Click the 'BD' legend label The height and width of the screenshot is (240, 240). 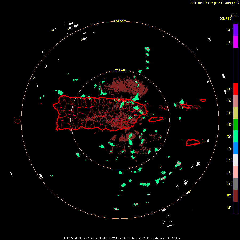tap(229, 113)
